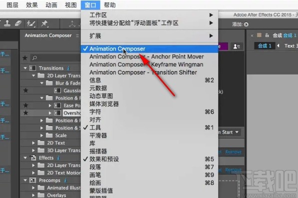Click the user list icon button
This screenshot has height=198, width=298.
click(x=237, y=46)
